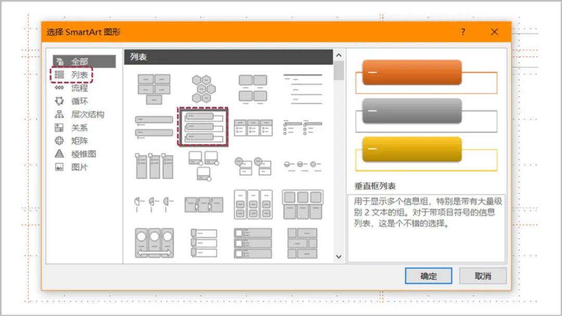Open the 流程 (Process) category
Viewport: 562px width, 316px height.
click(x=72, y=88)
